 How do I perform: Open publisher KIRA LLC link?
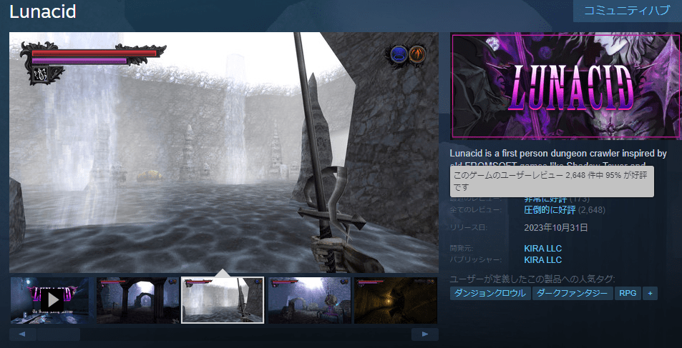coord(543,260)
